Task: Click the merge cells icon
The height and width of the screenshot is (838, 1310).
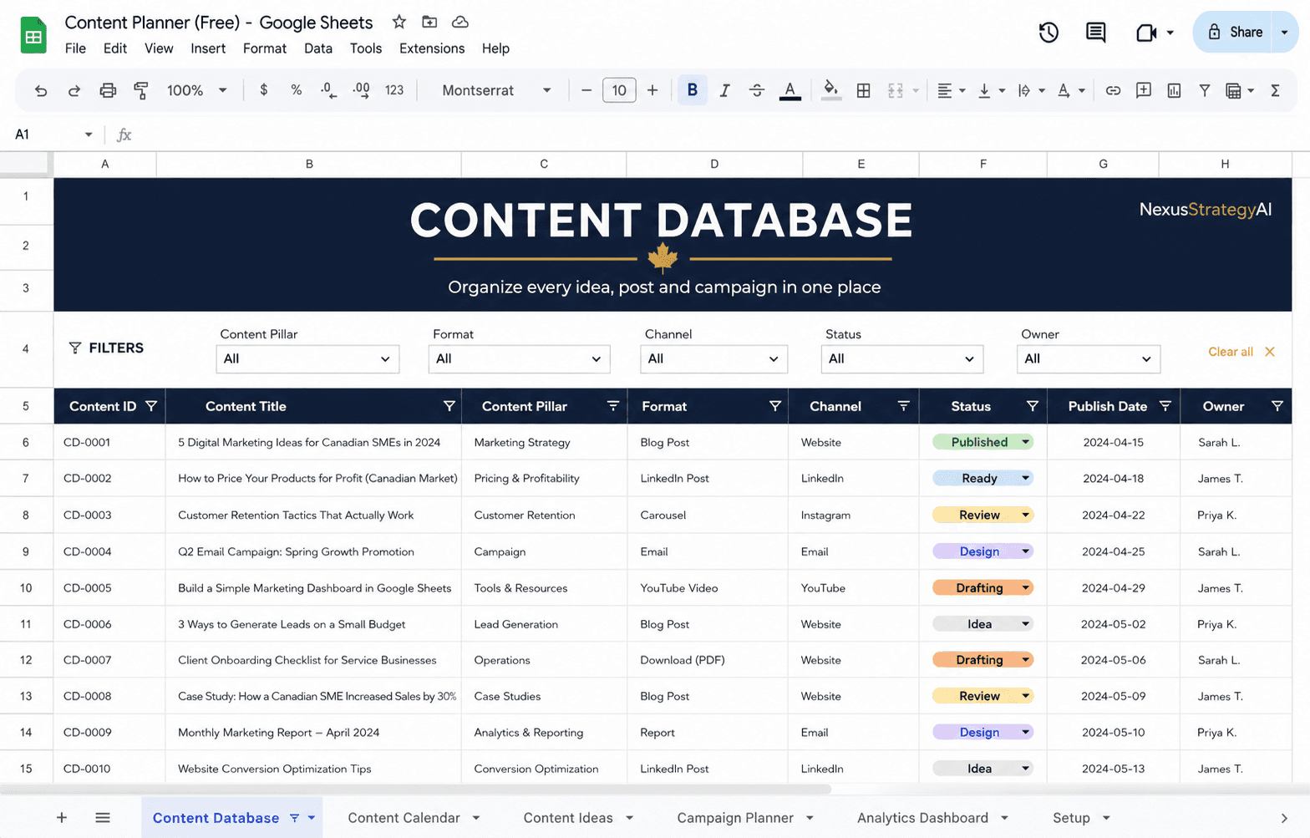Action: coord(896,90)
